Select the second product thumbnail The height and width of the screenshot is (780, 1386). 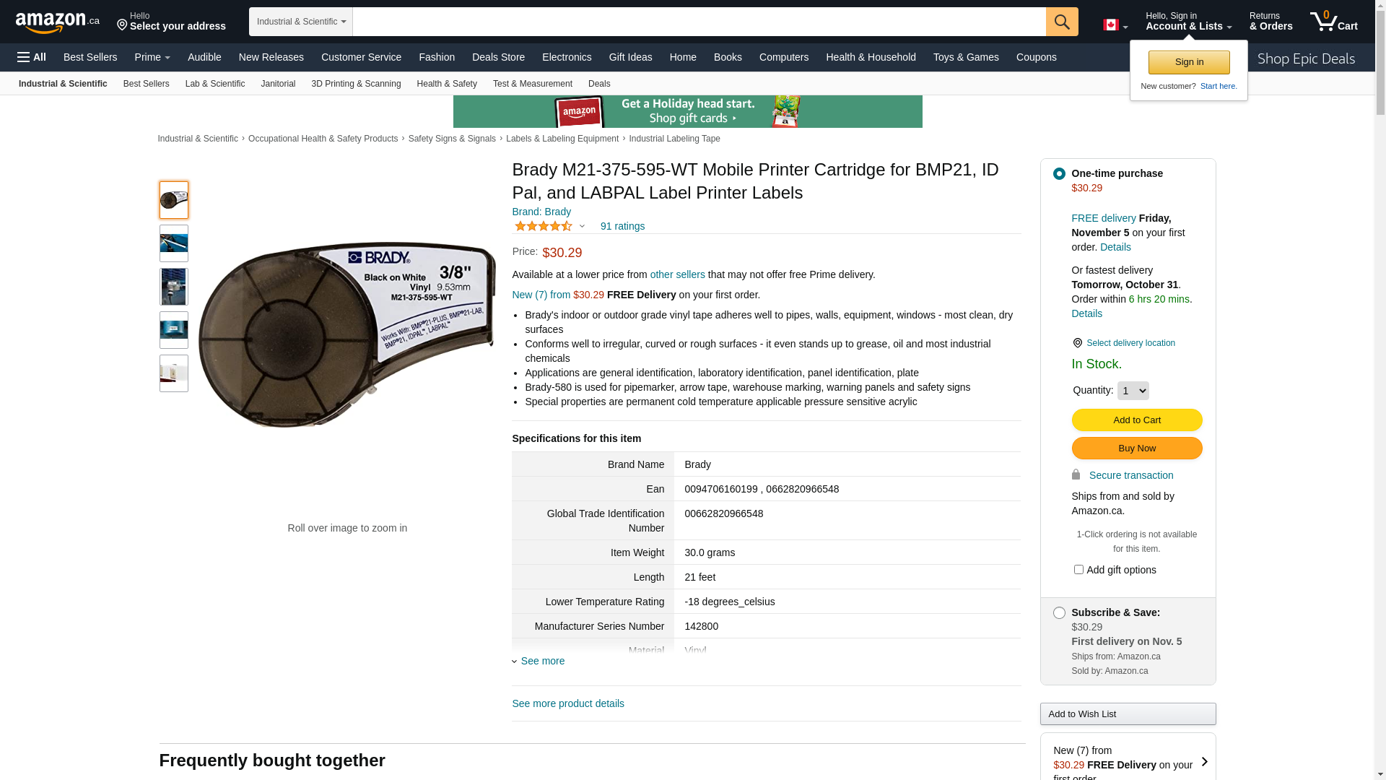tap(174, 243)
